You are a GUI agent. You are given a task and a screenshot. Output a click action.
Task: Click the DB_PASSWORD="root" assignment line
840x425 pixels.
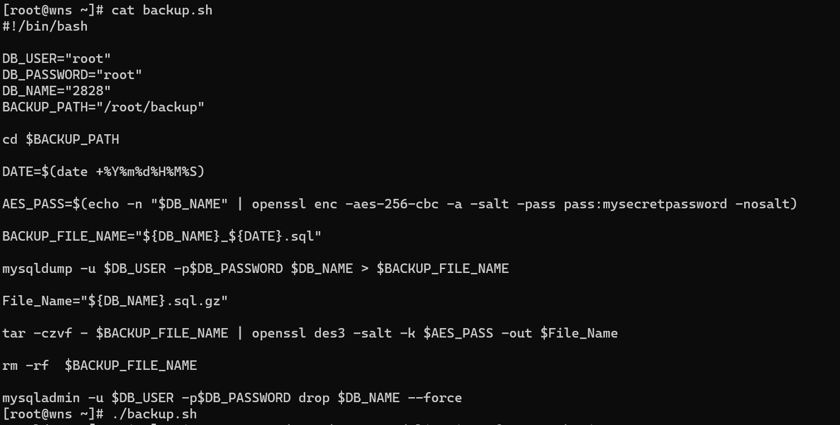(72, 75)
